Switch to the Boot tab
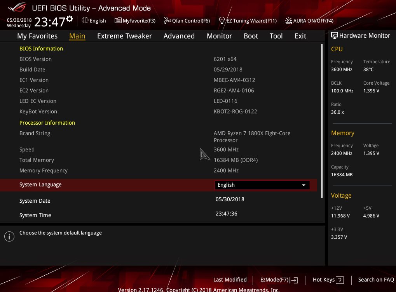 251,36
